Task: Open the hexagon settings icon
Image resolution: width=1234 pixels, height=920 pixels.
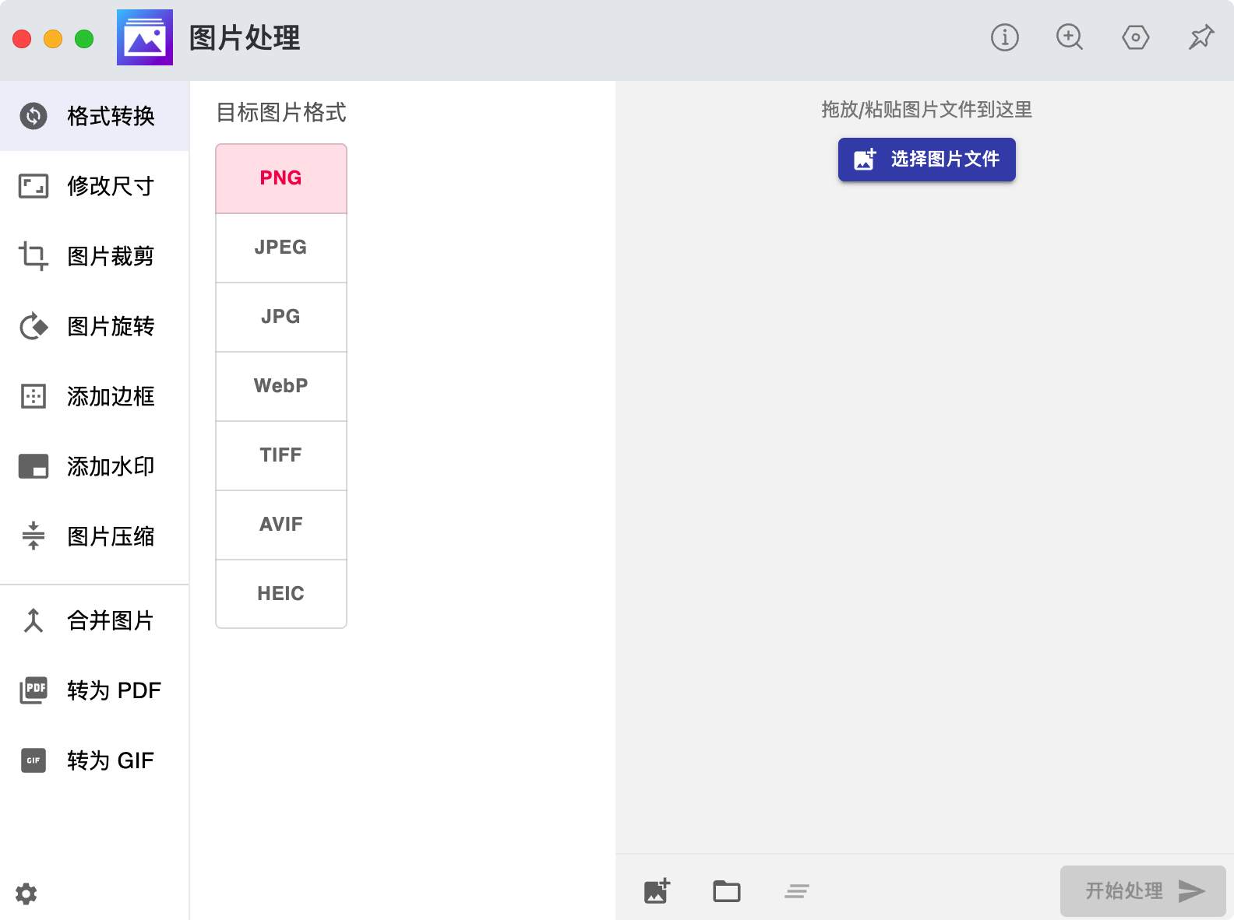Action: (x=1135, y=37)
